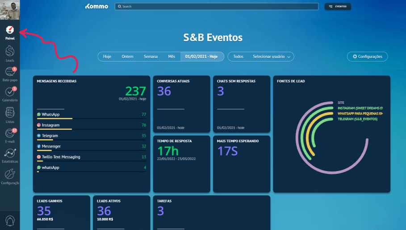The width and height of the screenshot is (406, 230).
Task: Click the Todos user filter
Action: (x=238, y=57)
